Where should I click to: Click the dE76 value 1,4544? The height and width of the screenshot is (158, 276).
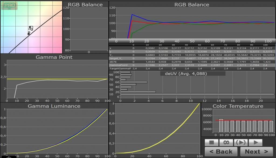point(150,62)
